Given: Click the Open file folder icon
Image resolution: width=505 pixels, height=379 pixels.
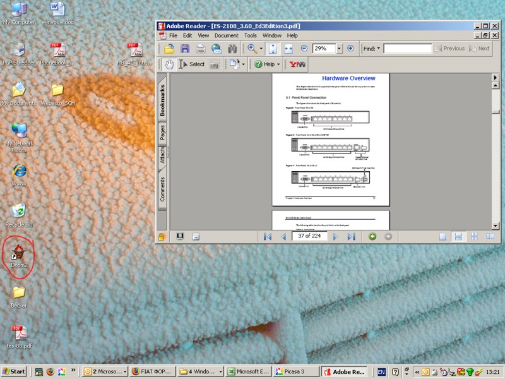Looking at the screenshot, I should 169,49.
